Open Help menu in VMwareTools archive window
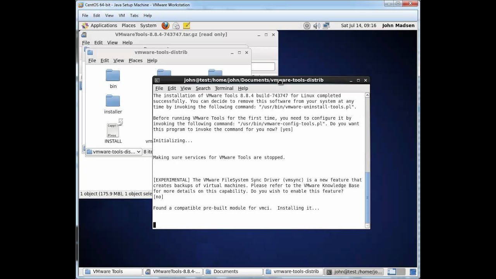The height and width of the screenshot is (279, 496). tap(127, 43)
